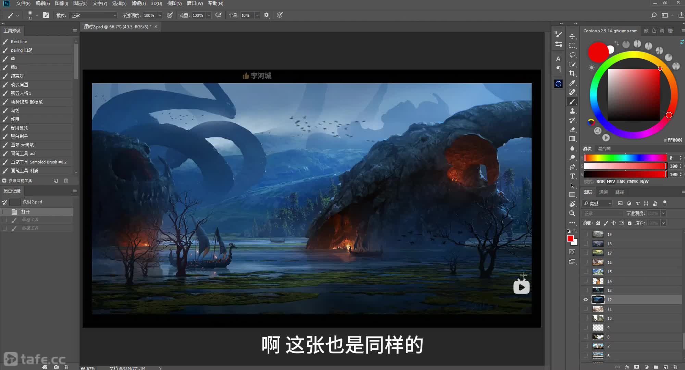Open flow 流量 dropdown arrow
The width and height of the screenshot is (685, 370).
(208, 15)
